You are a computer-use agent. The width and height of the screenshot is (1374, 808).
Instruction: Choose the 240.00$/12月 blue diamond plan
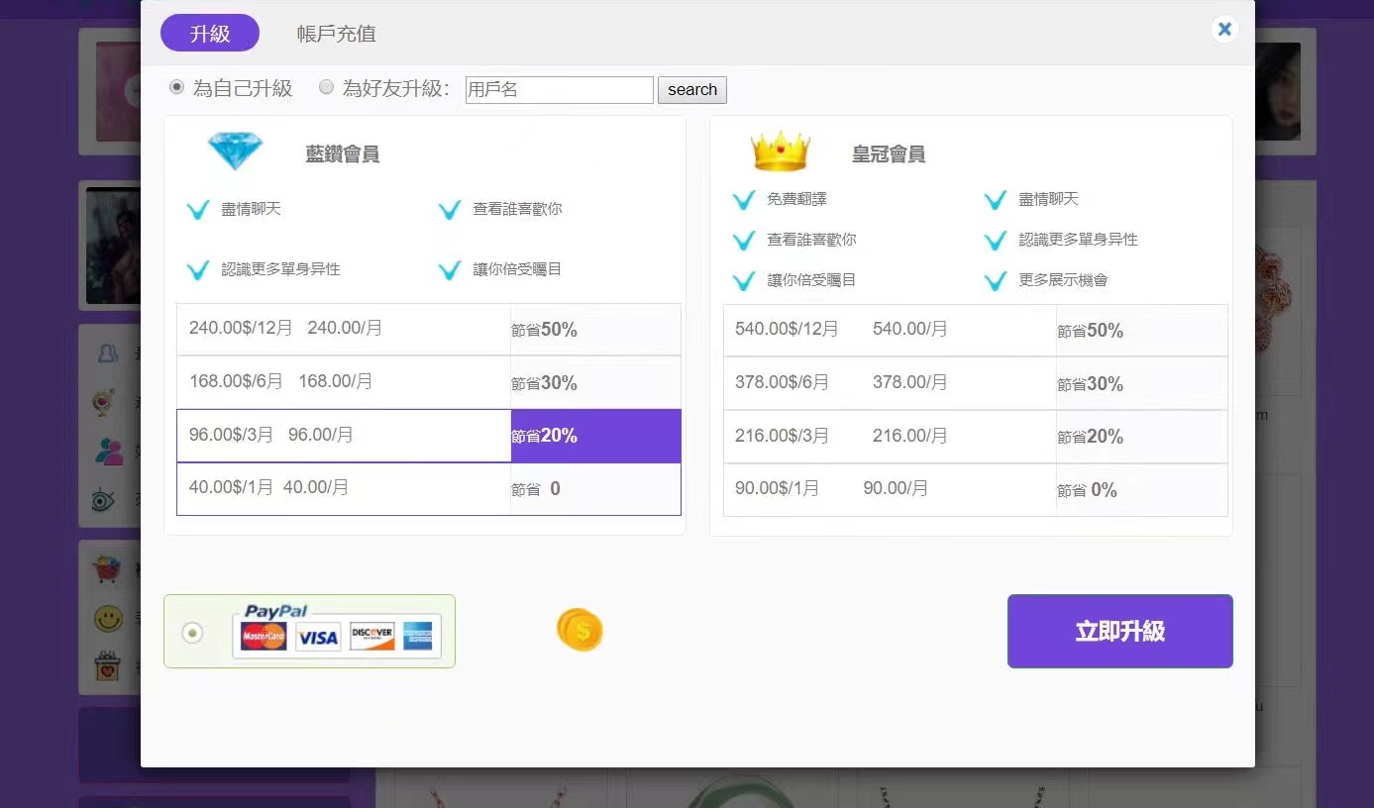click(x=429, y=330)
